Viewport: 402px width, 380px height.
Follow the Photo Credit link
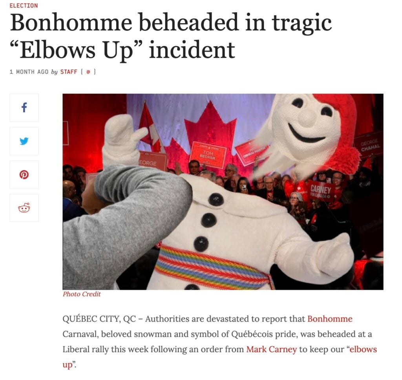click(x=82, y=294)
